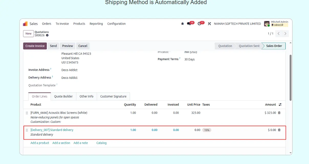Screen dimensions: 309x164
Task: Open the activities clock icon
Action: [200, 24]
